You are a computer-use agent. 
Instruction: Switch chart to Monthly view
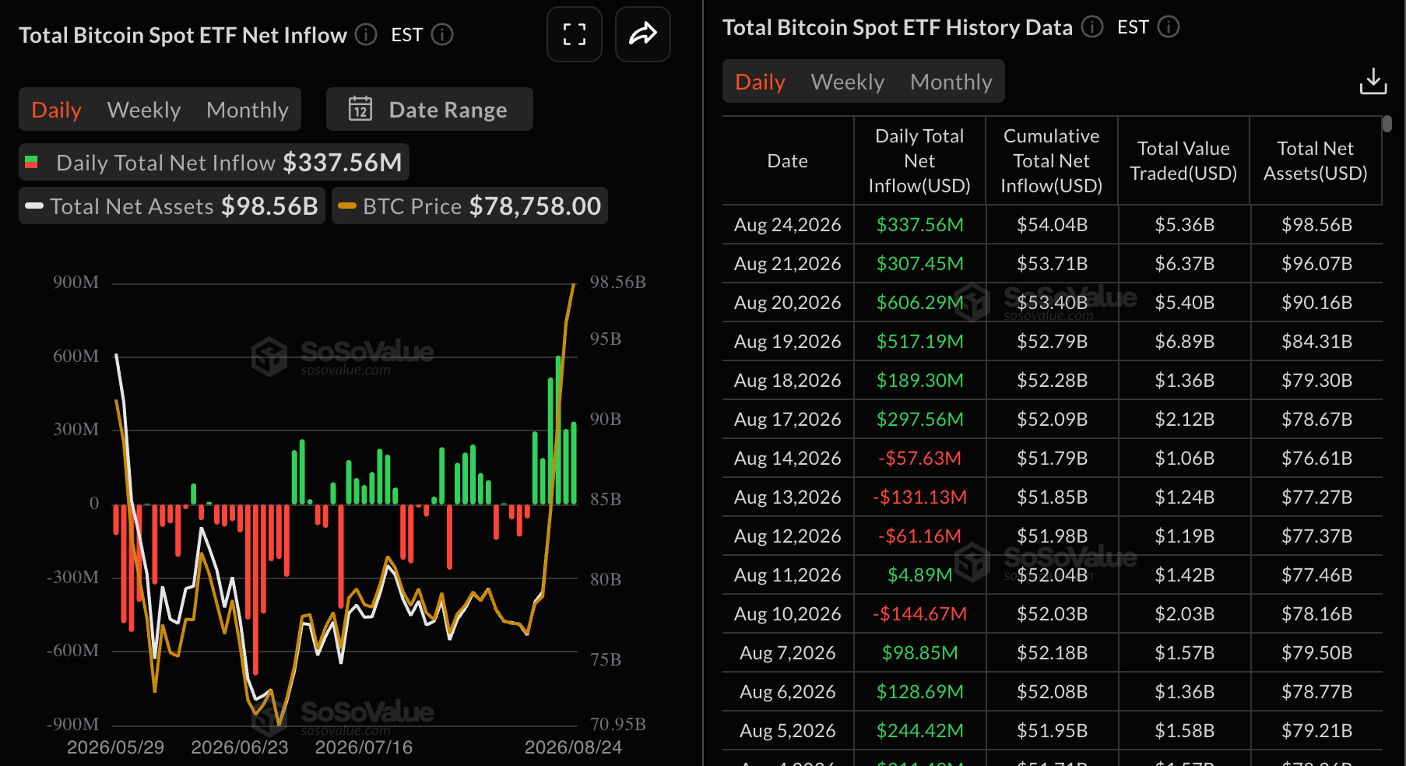pyautogui.click(x=248, y=110)
